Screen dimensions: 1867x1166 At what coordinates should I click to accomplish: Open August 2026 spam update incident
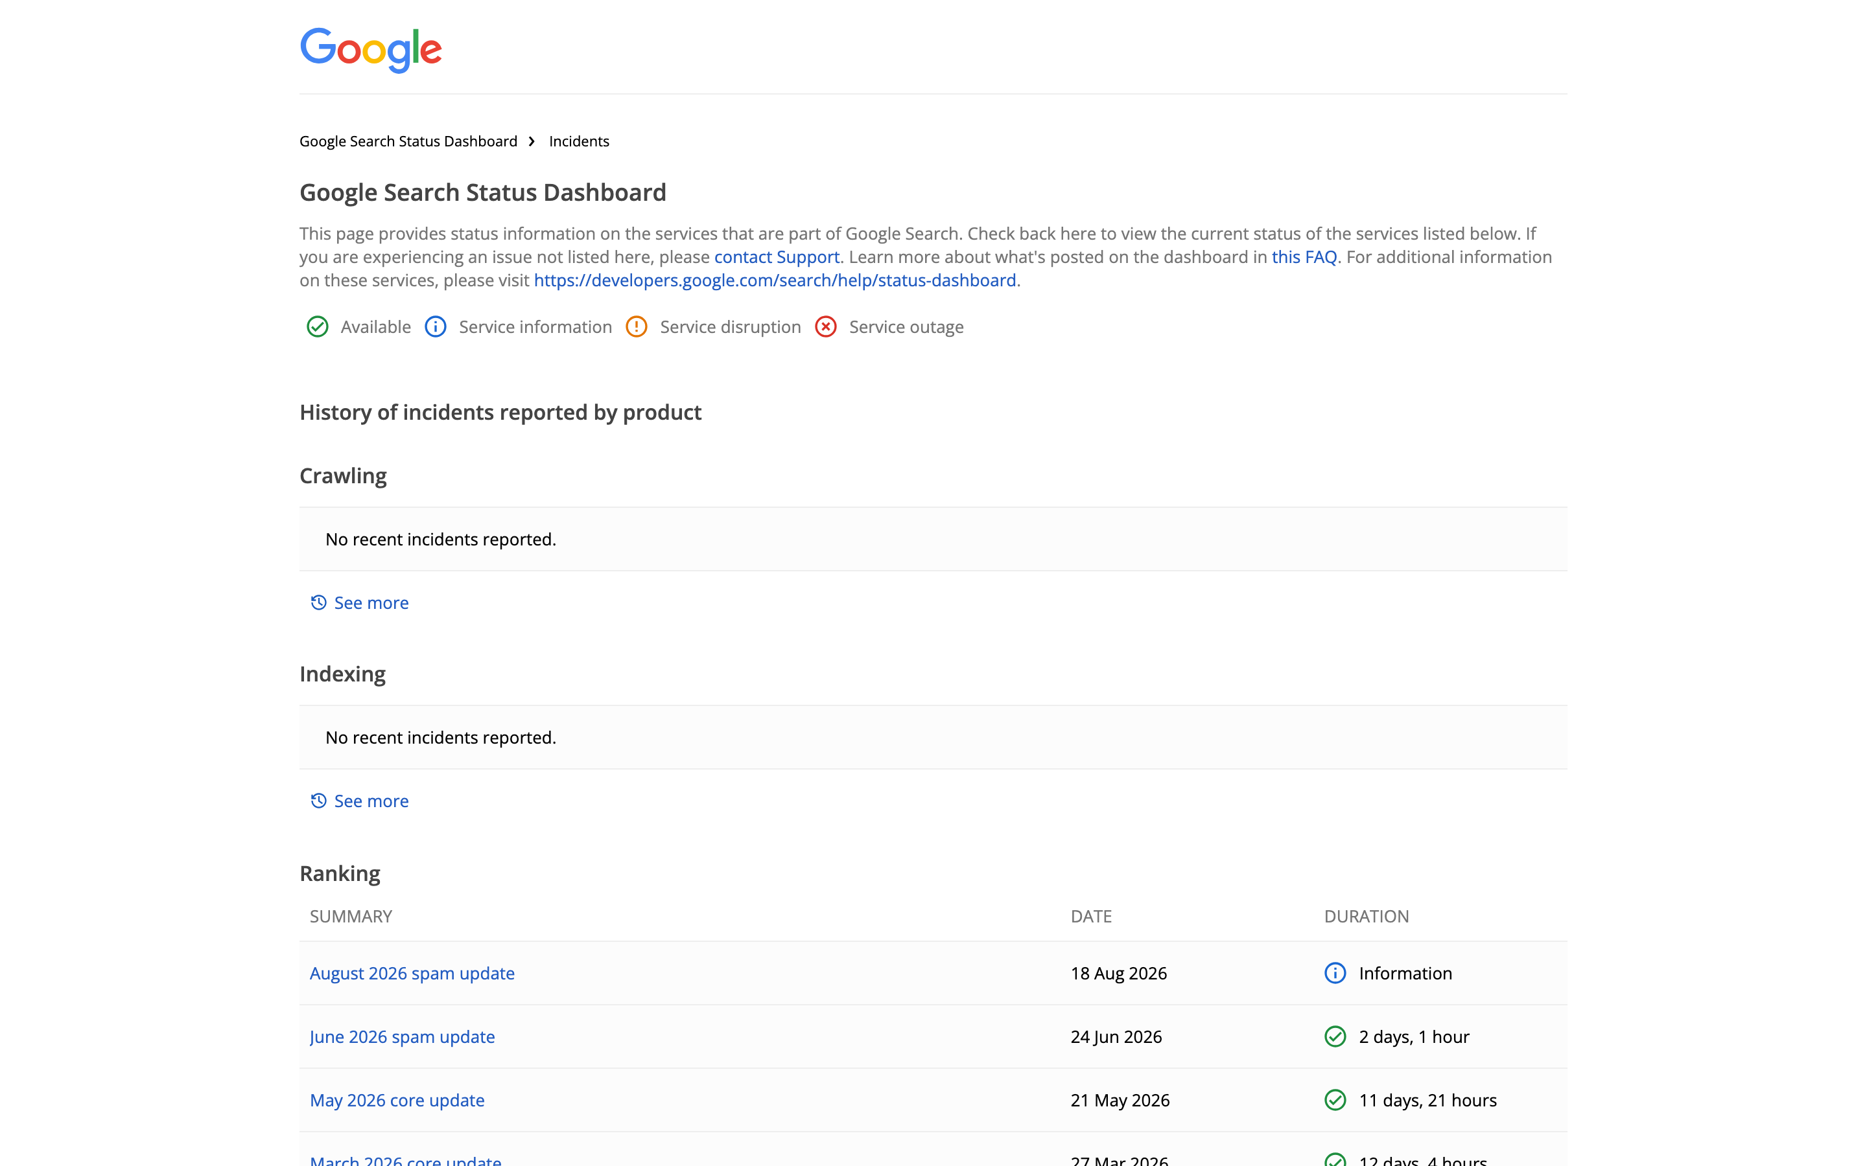[412, 973]
